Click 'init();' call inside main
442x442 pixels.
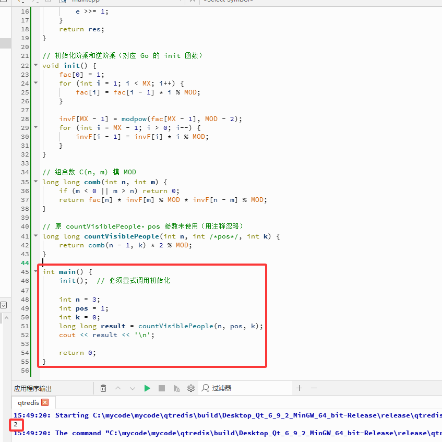(x=73, y=281)
